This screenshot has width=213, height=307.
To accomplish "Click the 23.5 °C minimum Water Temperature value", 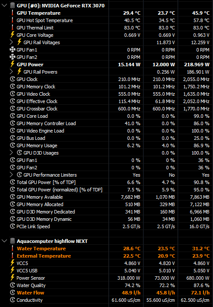I will point(166,249).
